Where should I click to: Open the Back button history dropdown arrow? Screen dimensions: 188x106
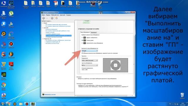click(50, 18)
